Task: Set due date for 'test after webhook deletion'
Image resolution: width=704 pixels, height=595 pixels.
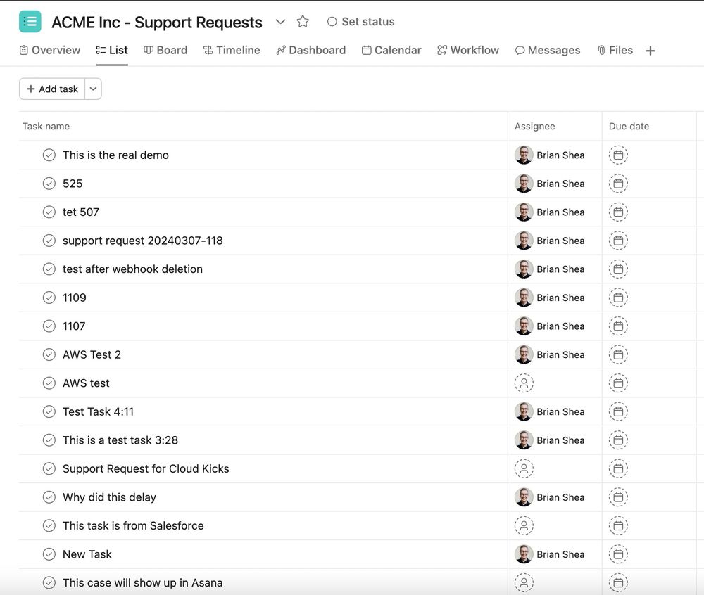Action: (x=618, y=269)
